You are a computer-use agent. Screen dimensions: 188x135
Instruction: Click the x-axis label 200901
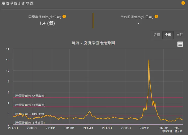[x=32, y=128]
